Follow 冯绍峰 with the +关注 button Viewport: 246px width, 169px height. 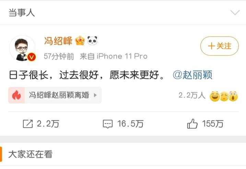[220, 46]
